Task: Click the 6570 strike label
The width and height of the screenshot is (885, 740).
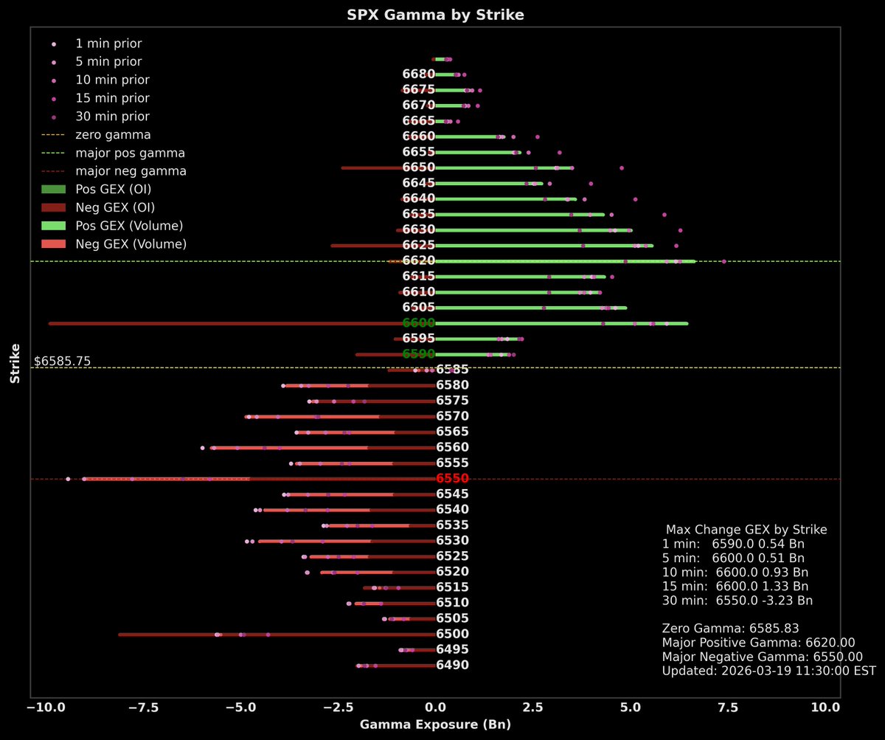Action: point(452,416)
